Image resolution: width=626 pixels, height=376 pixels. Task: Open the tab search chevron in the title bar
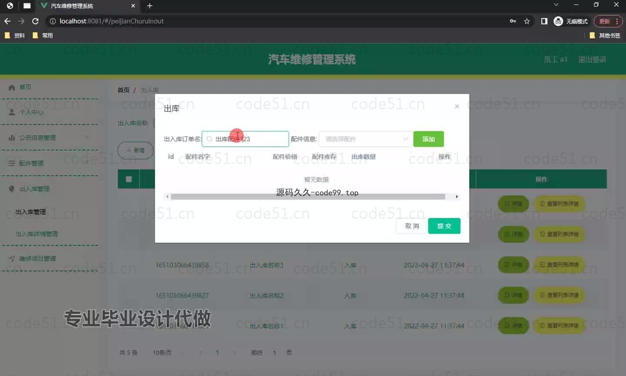[x=556, y=4]
